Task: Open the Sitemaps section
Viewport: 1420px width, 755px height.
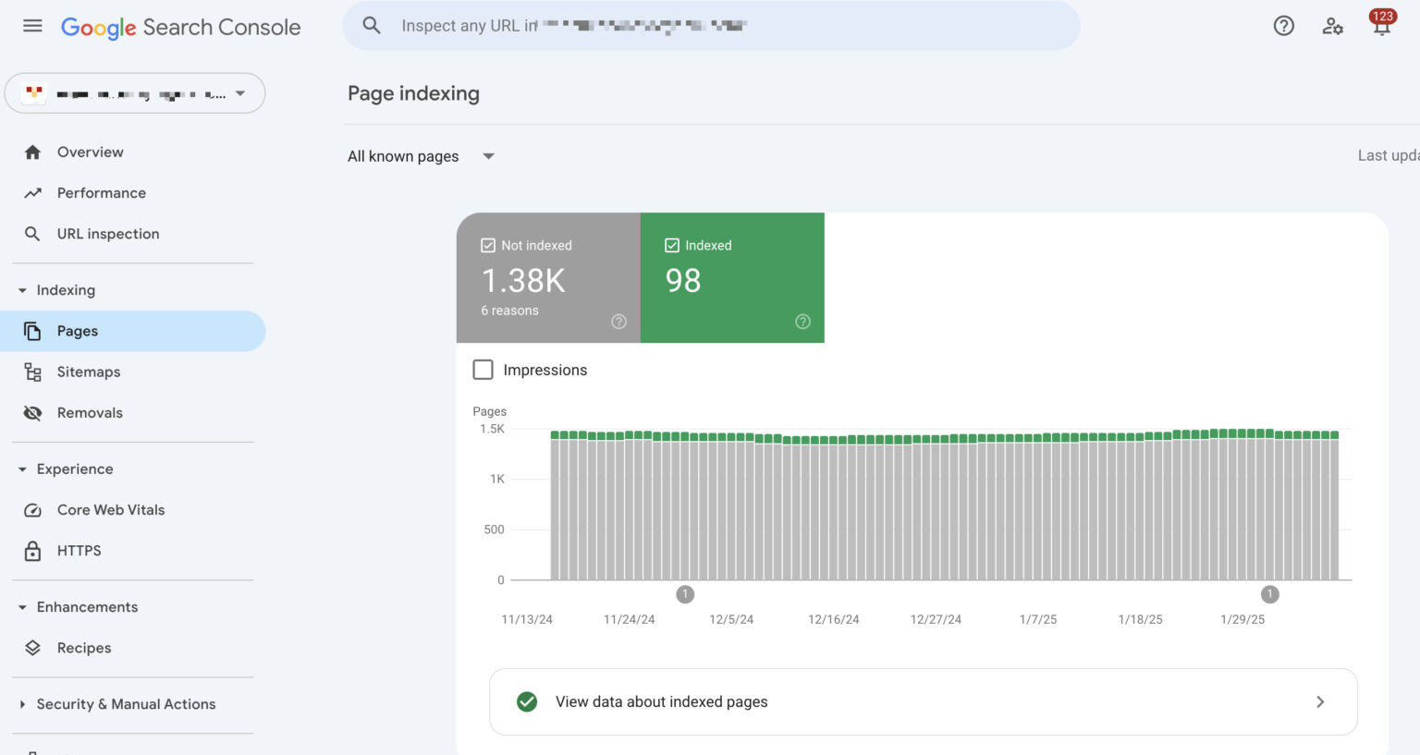Action: pyautogui.click(x=89, y=371)
